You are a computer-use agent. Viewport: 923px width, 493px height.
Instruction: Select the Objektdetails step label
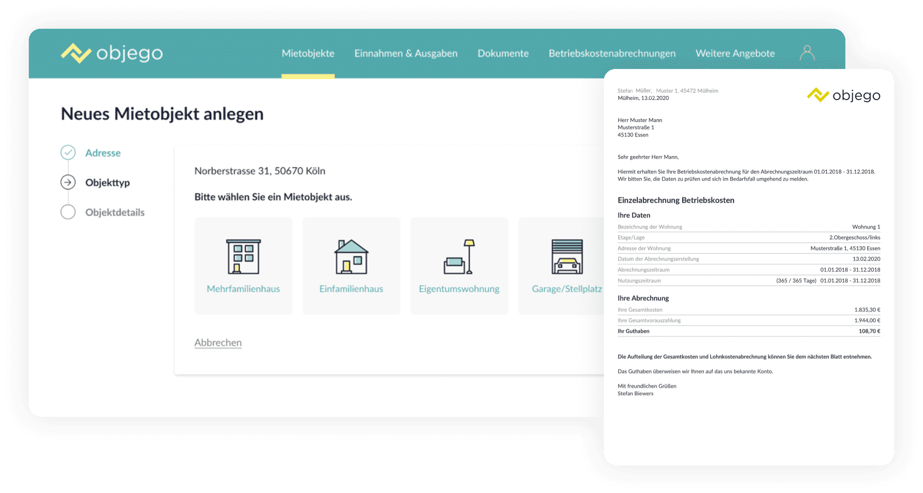click(115, 212)
